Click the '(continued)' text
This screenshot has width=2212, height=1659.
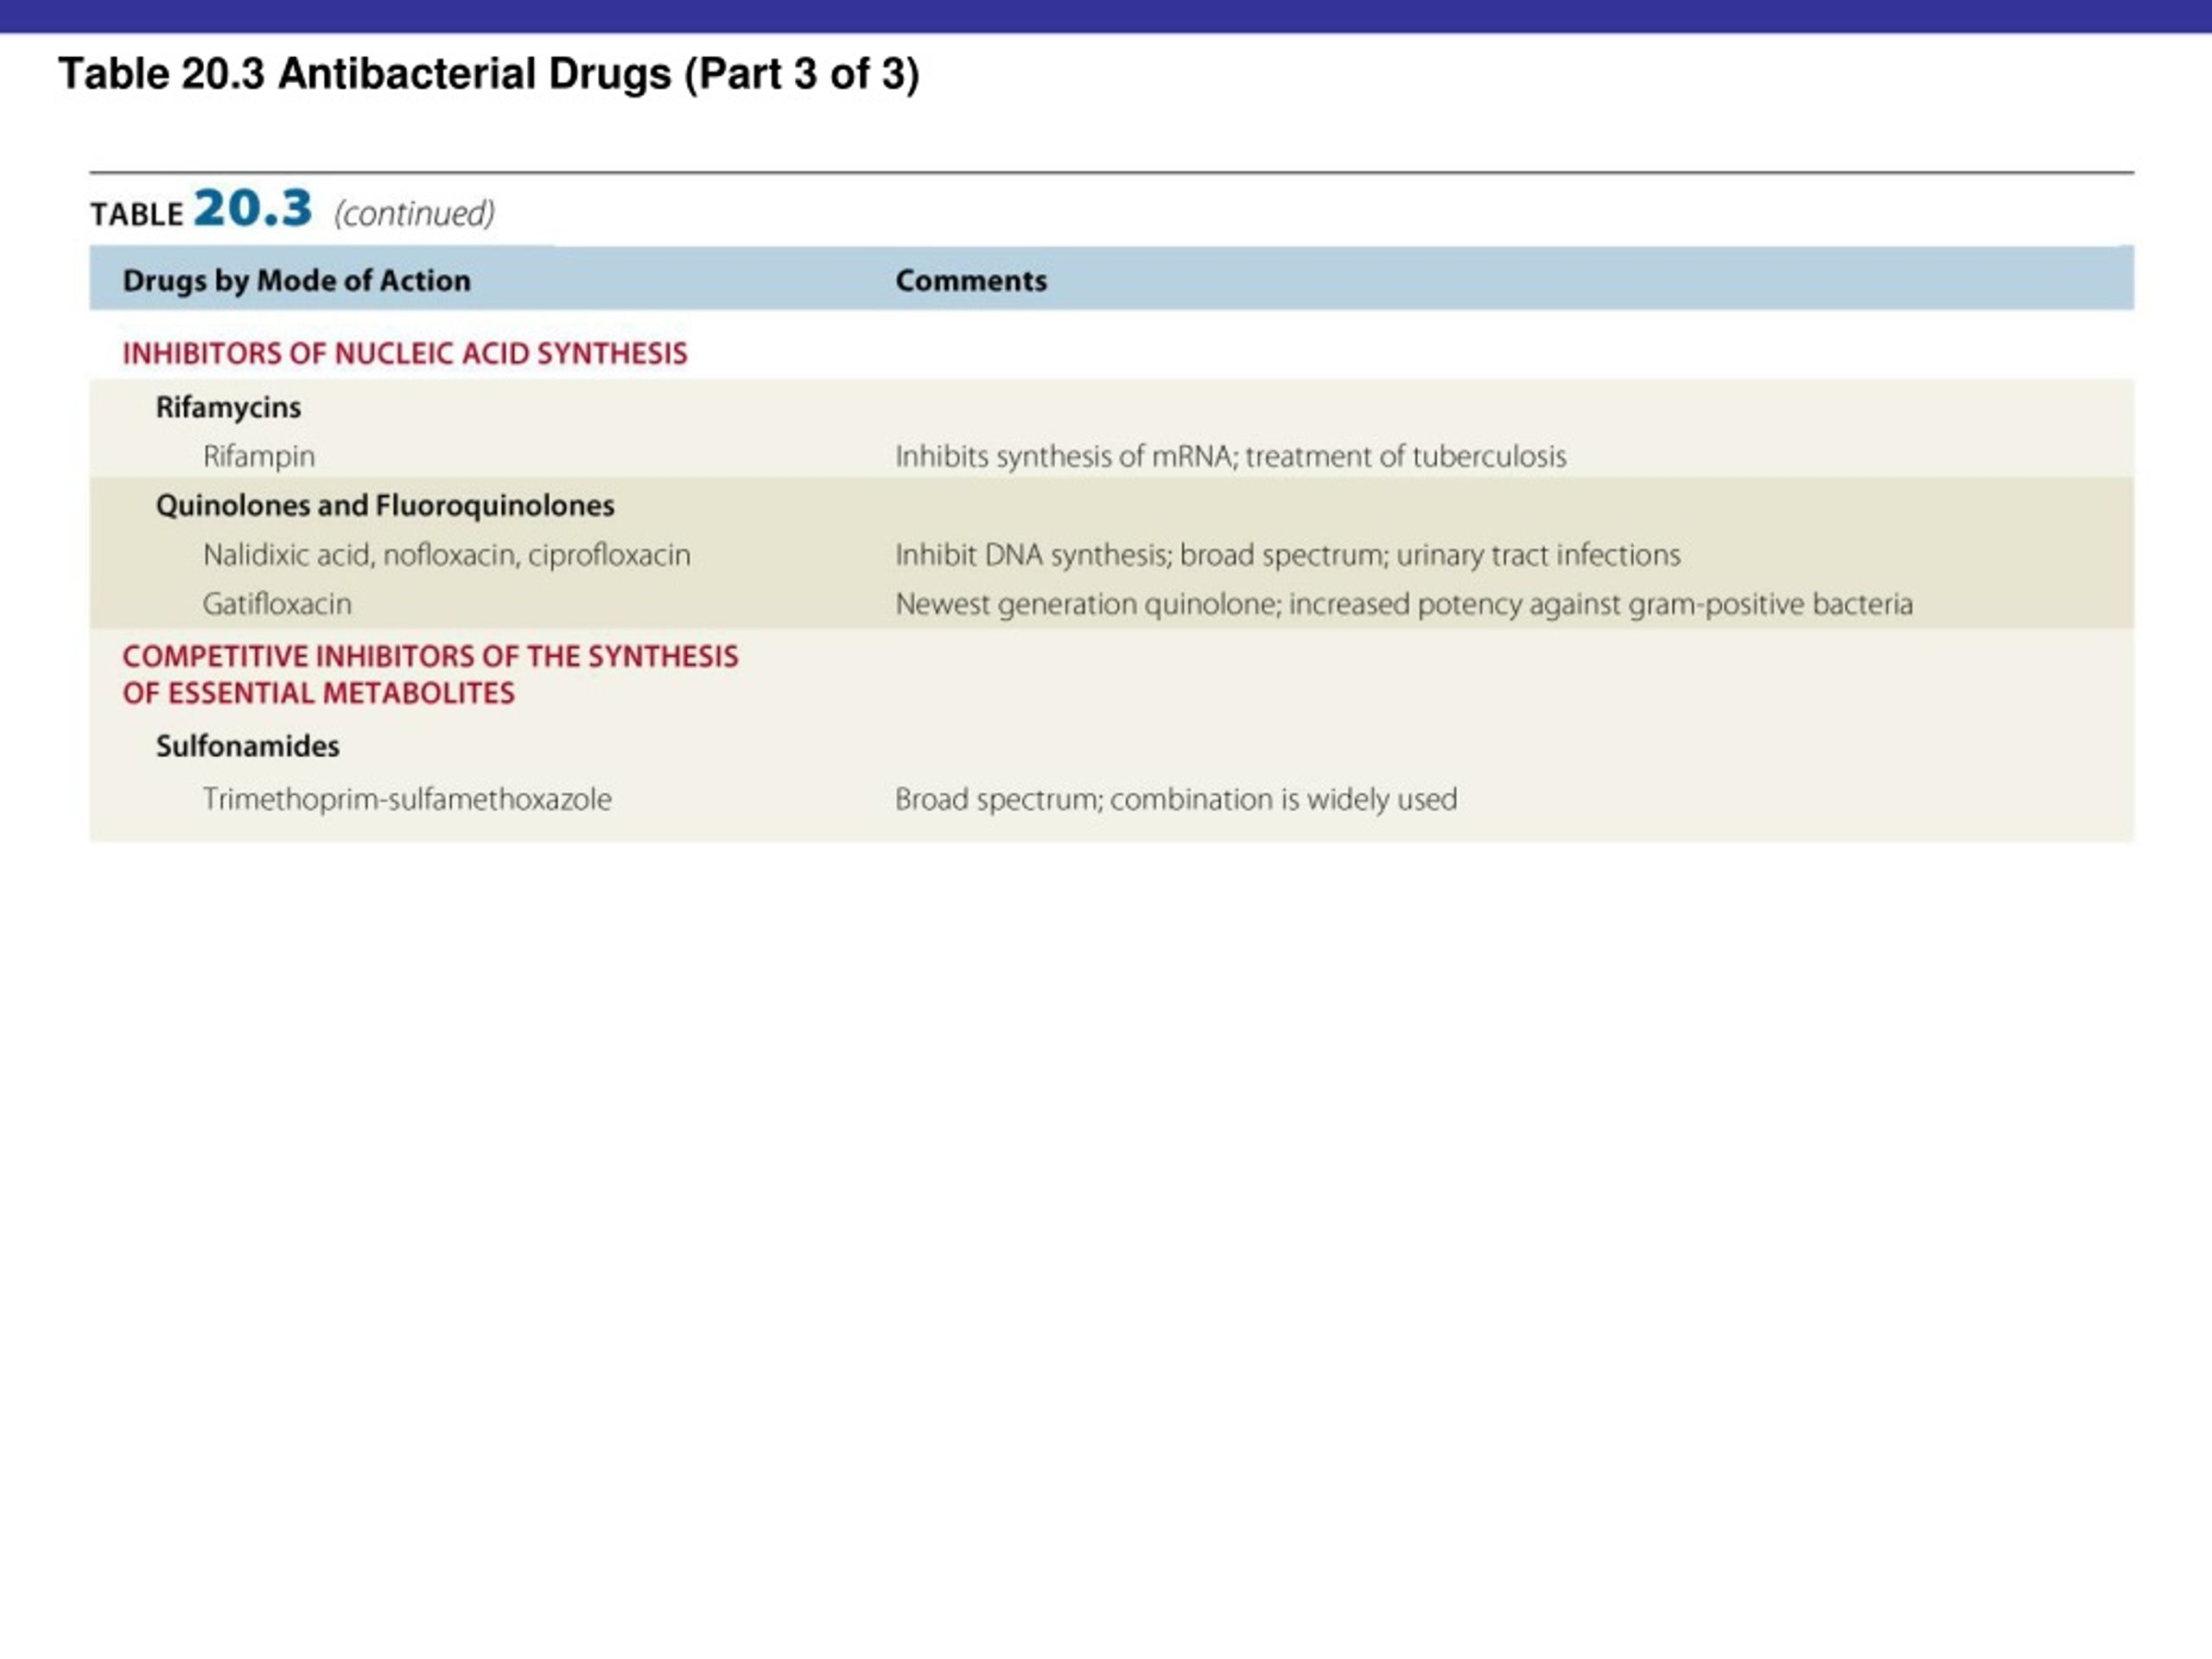[x=414, y=213]
